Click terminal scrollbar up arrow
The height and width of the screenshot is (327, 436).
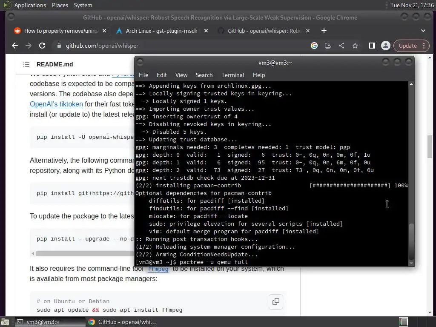pyautogui.click(x=411, y=84)
